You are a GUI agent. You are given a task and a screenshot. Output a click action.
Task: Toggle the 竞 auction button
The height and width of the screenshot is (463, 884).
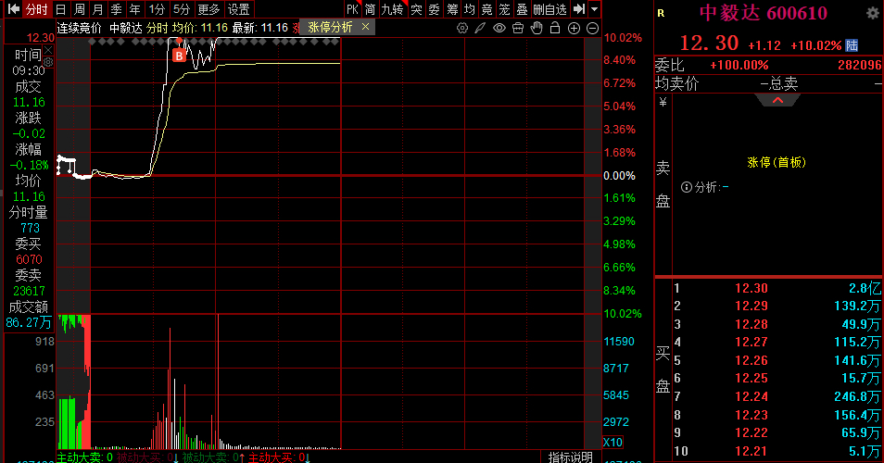487,9
